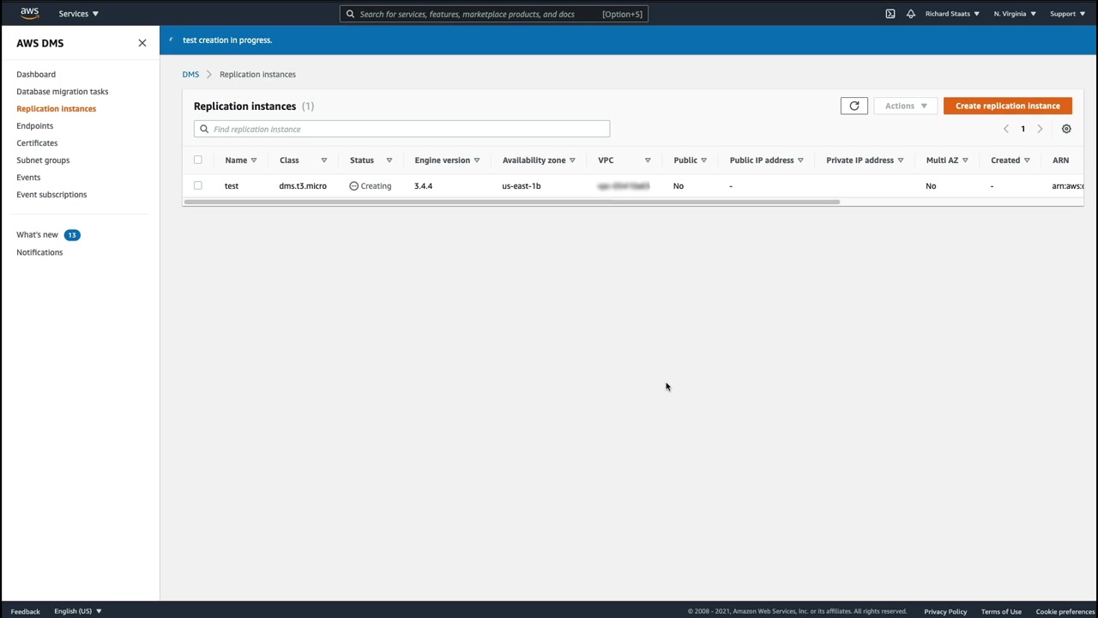Check the box for test instance

click(198, 185)
